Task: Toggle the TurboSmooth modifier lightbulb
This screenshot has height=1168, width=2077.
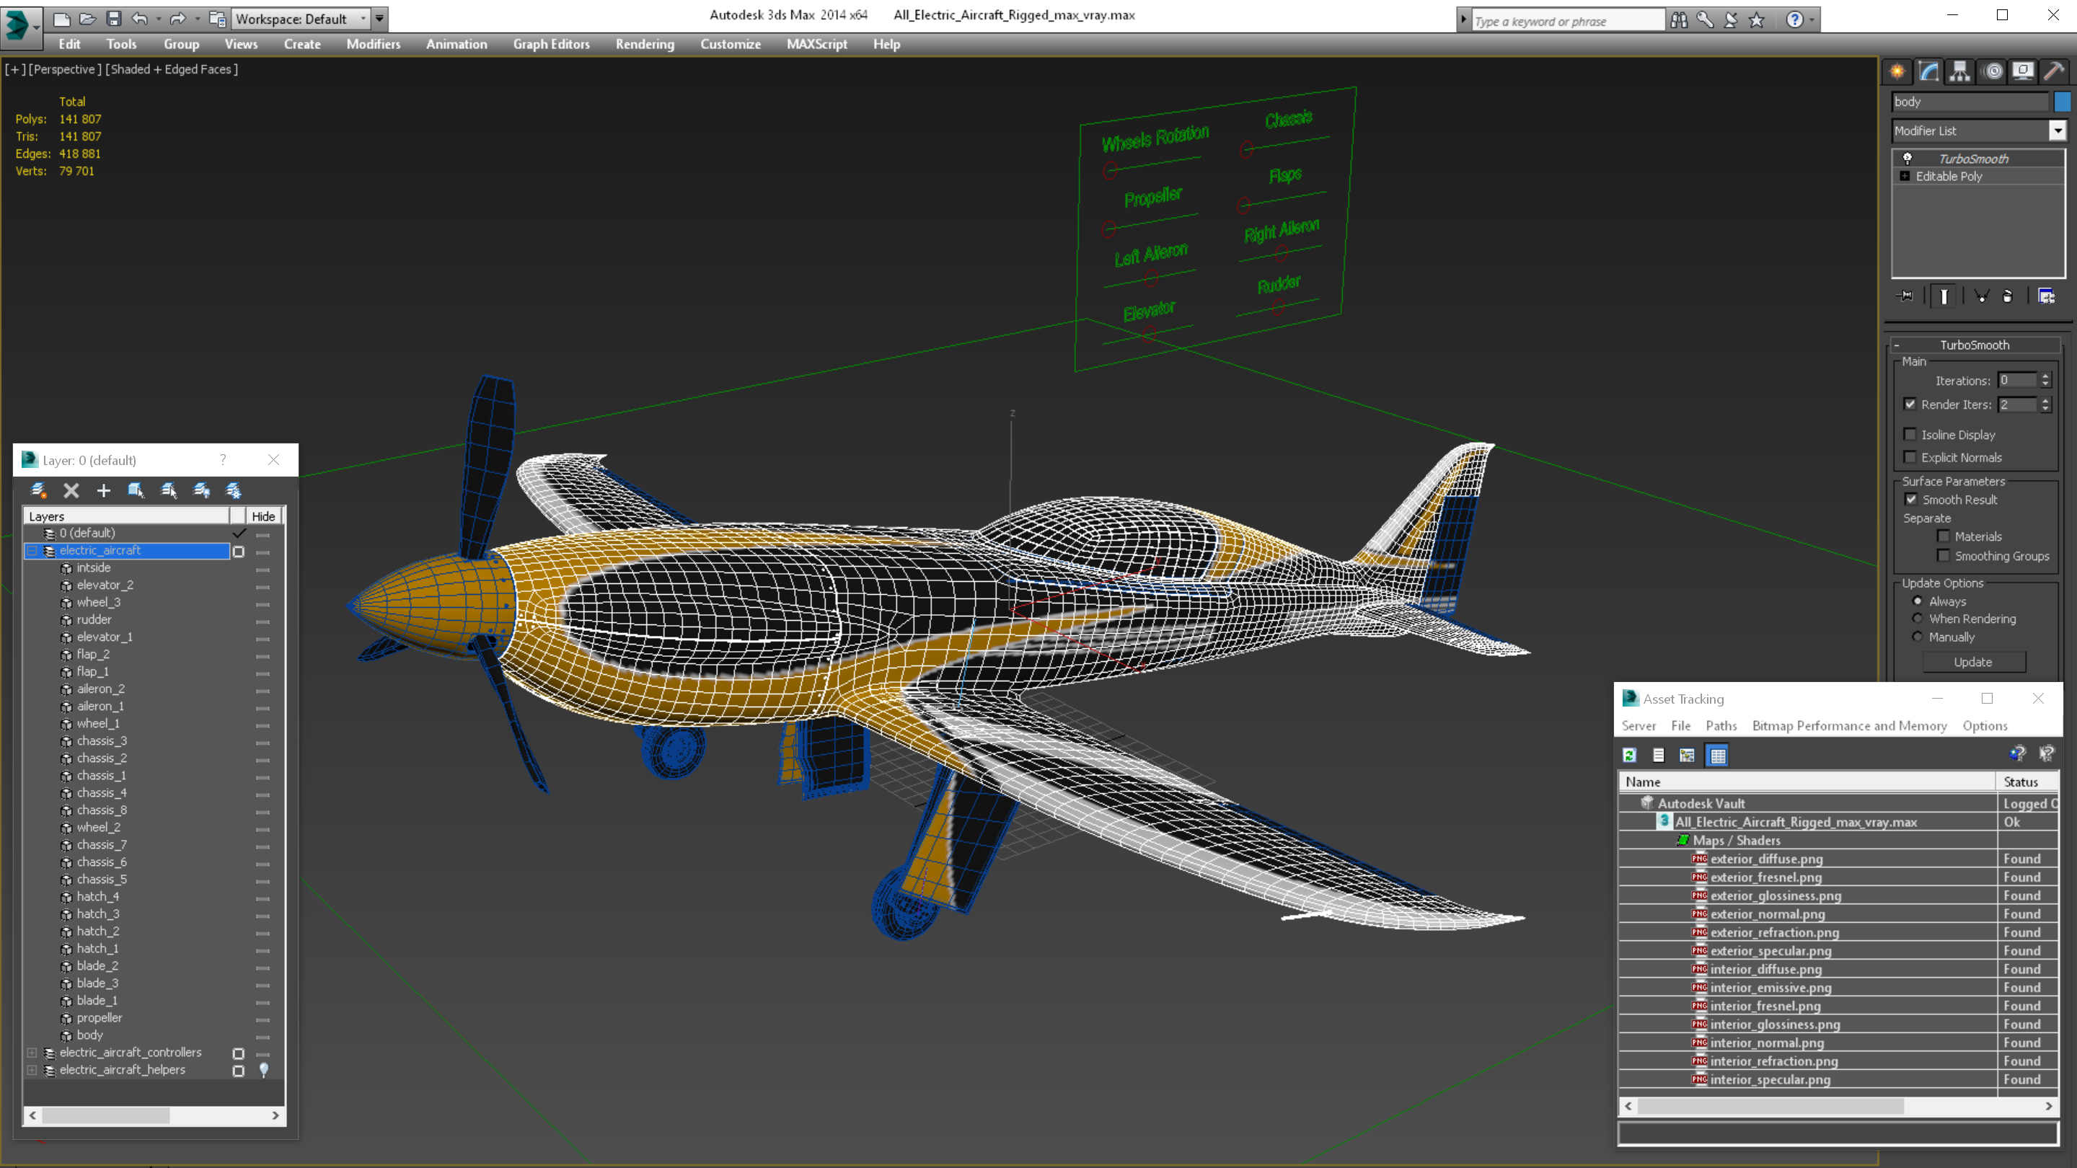Action: [x=1907, y=159]
